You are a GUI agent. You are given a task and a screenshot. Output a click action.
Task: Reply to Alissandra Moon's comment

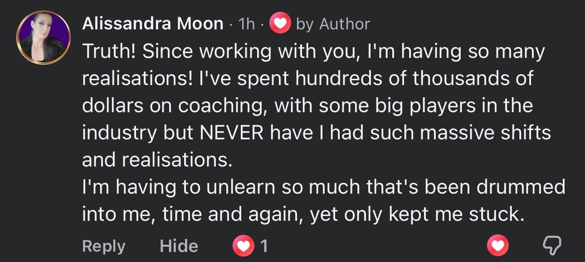click(x=103, y=246)
